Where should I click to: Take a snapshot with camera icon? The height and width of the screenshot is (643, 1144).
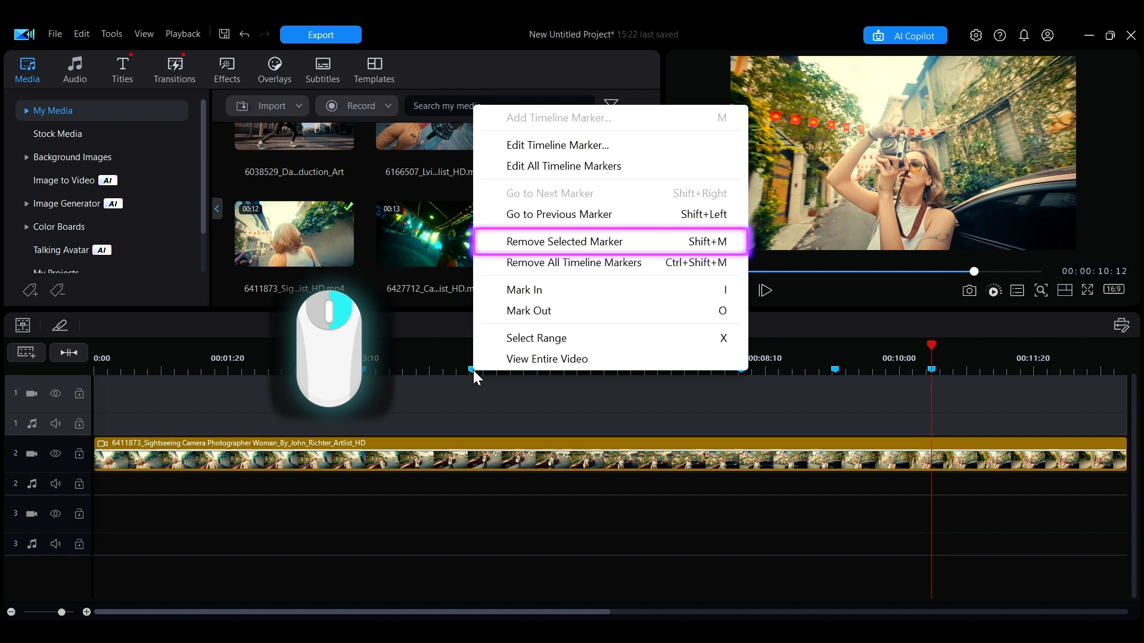click(969, 291)
